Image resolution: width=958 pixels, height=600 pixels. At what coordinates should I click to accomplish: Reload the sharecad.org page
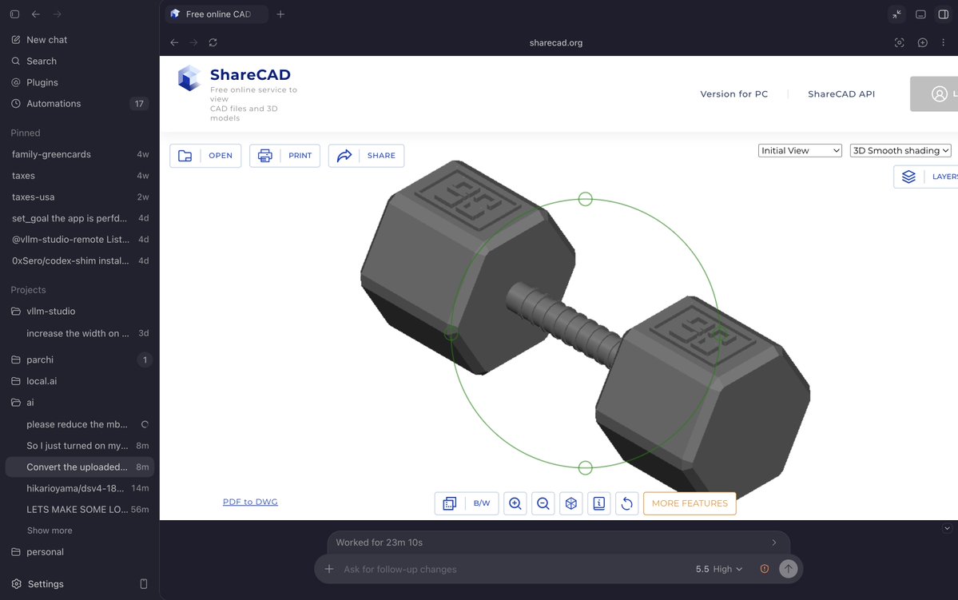click(x=213, y=43)
